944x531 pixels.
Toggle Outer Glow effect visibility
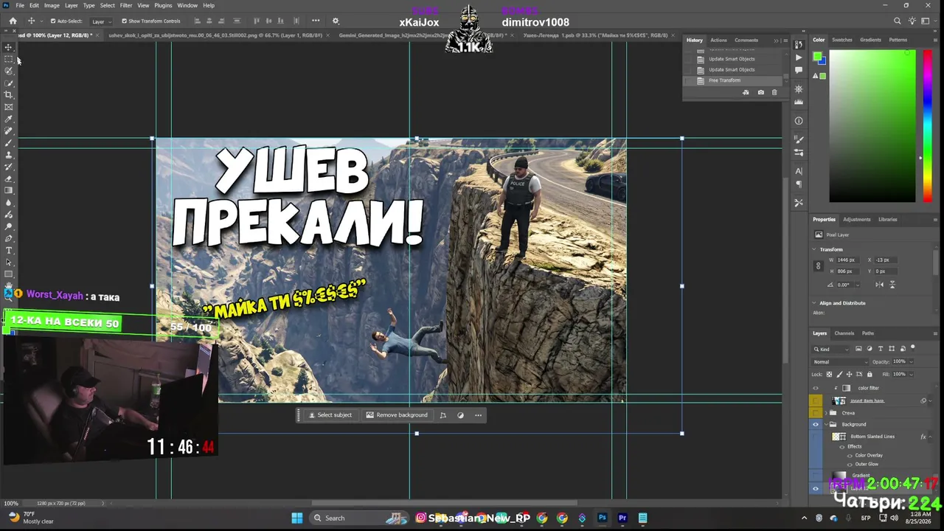pyautogui.click(x=850, y=464)
